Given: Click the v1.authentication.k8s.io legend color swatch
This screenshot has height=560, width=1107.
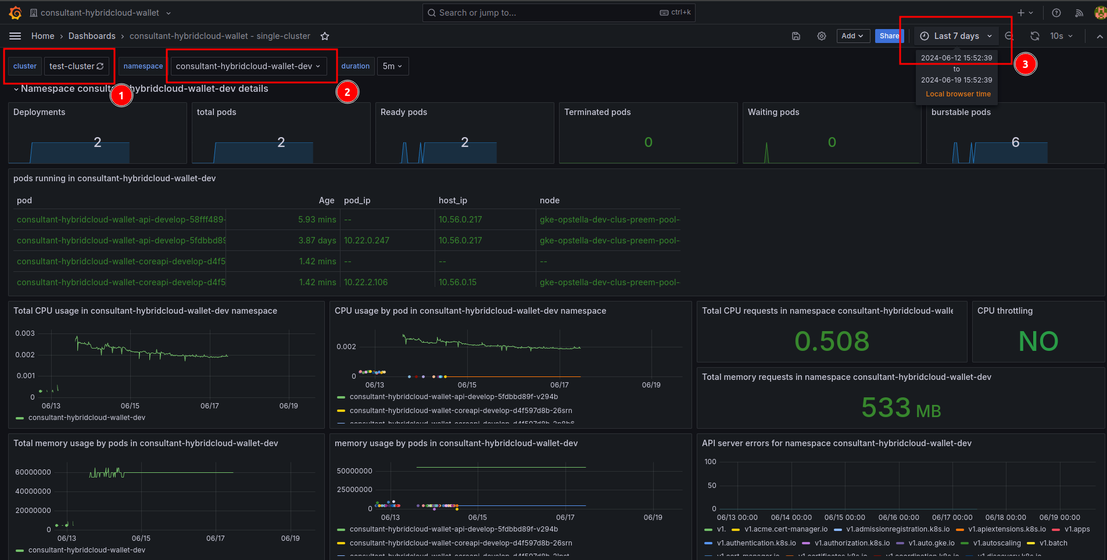Looking at the screenshot, I should click(x=708, y=543).
